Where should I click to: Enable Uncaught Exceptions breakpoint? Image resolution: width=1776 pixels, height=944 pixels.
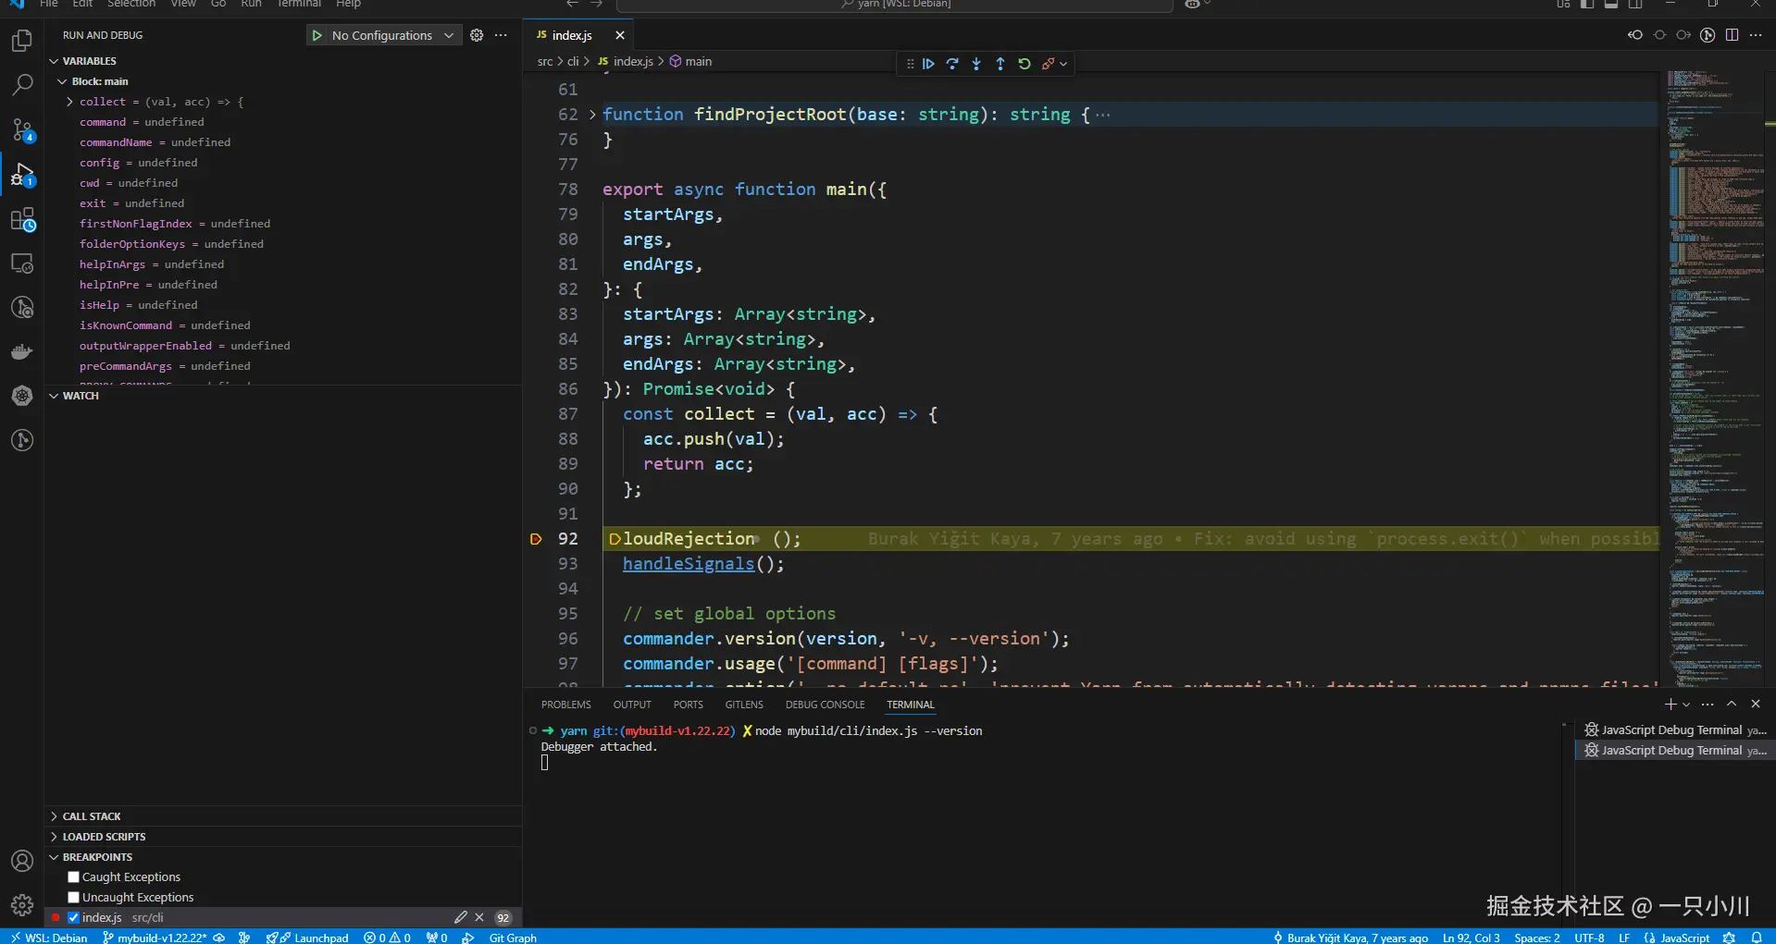(74, 898)
